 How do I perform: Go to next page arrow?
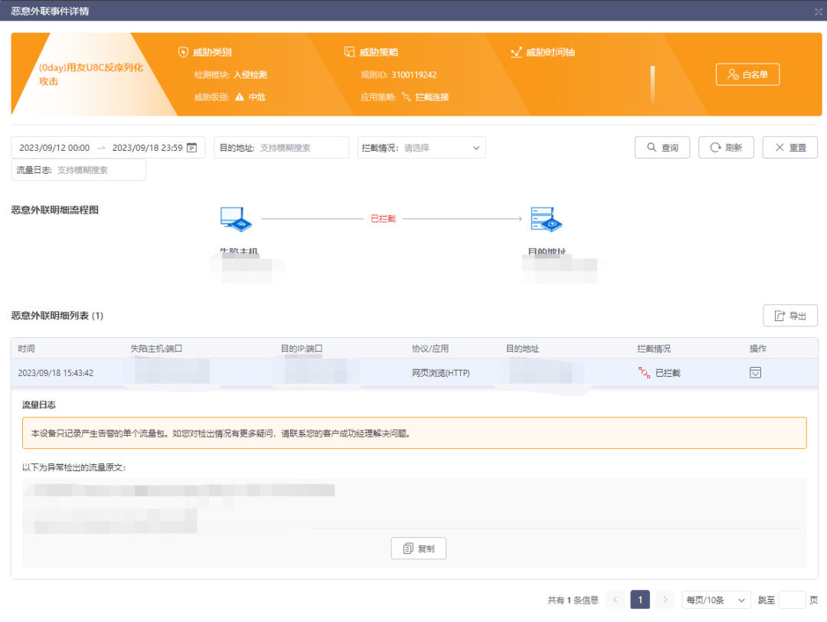(x=665, y=600)
